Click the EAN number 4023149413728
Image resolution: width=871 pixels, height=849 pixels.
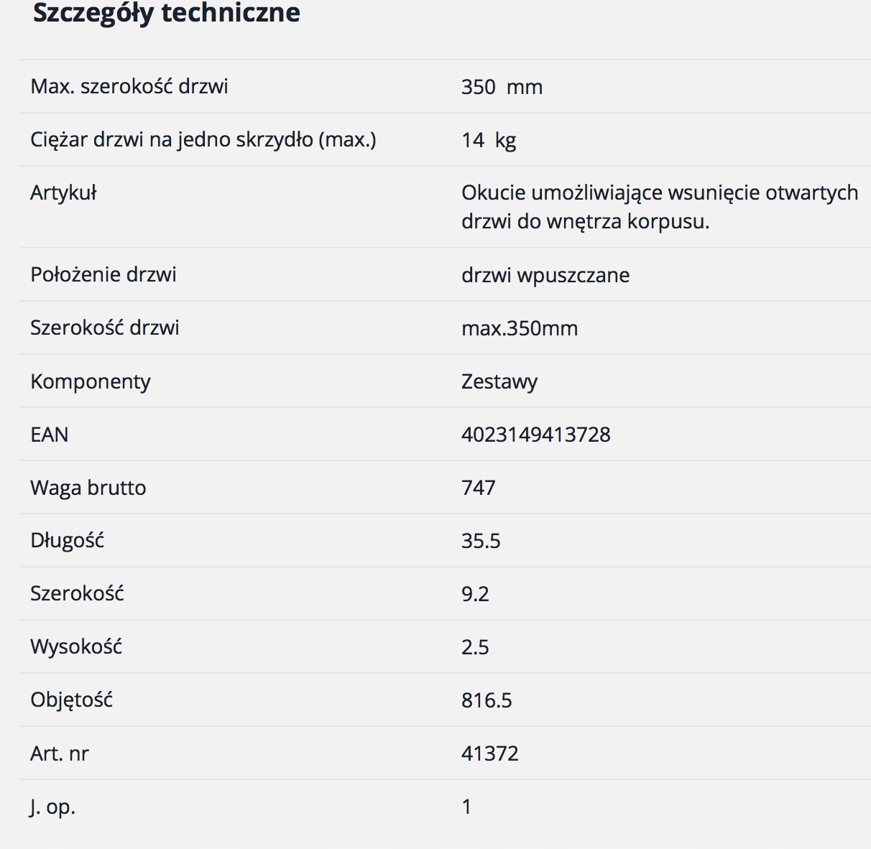pos(536,435)
